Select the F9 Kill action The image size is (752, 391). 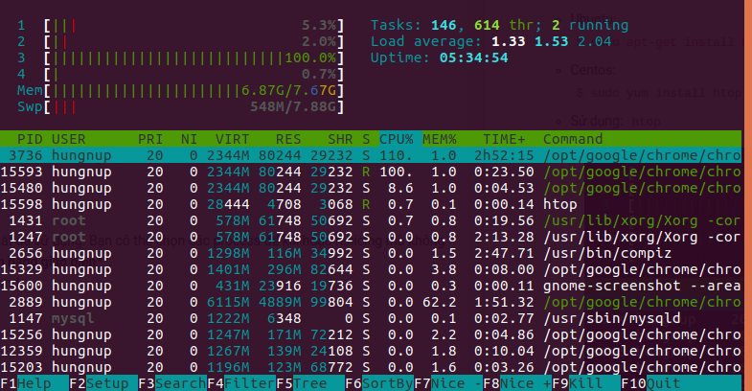coord(586,383)
